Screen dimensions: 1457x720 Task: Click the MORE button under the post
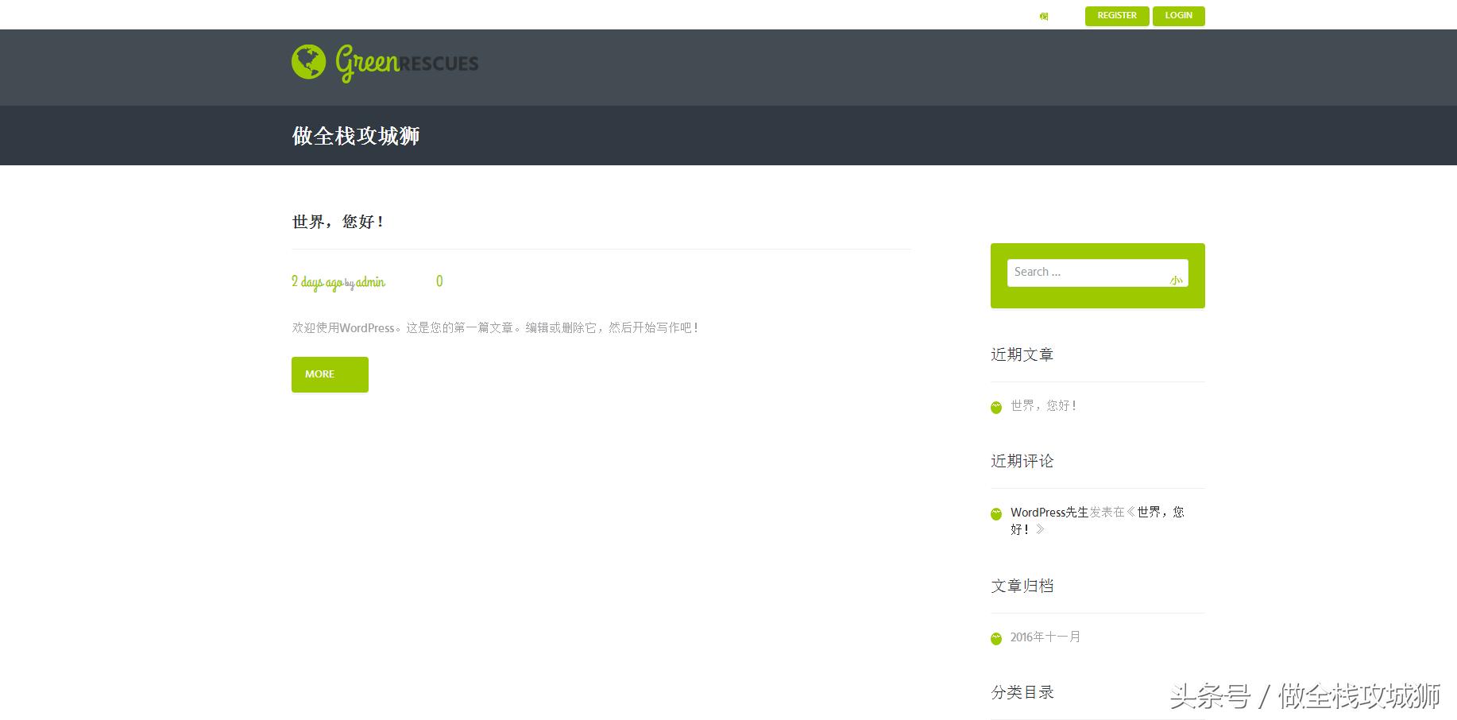(x=330, y=374)
